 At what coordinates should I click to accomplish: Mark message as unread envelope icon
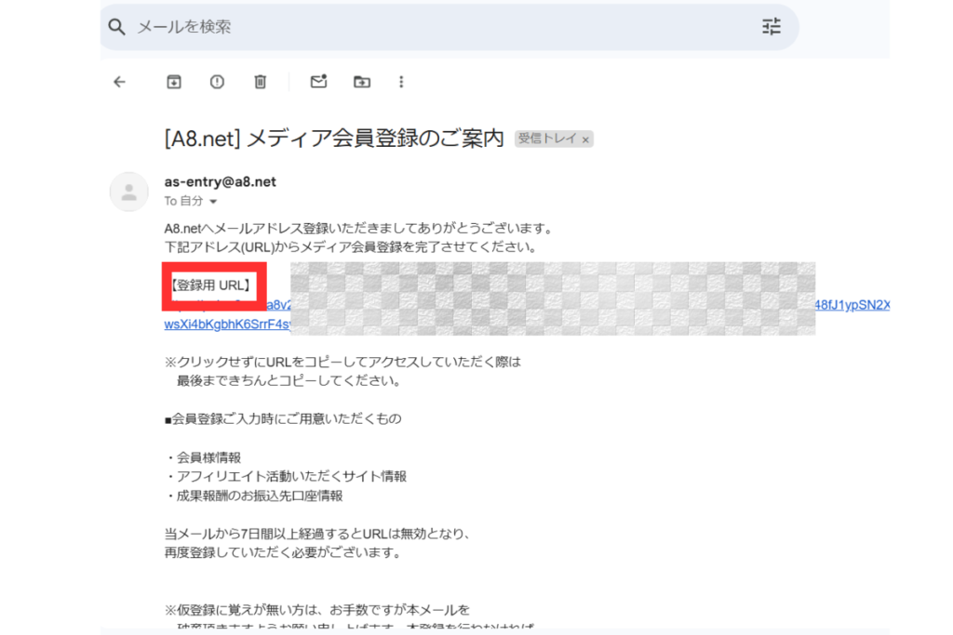tap(318, 82)
